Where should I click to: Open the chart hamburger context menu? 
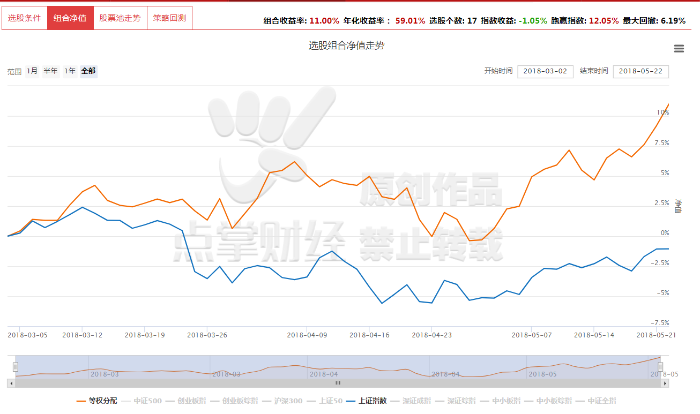[679, 49]
